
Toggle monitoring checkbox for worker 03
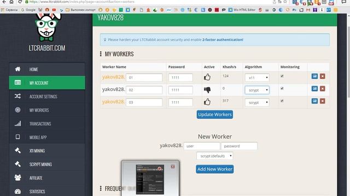coord(282,101)
